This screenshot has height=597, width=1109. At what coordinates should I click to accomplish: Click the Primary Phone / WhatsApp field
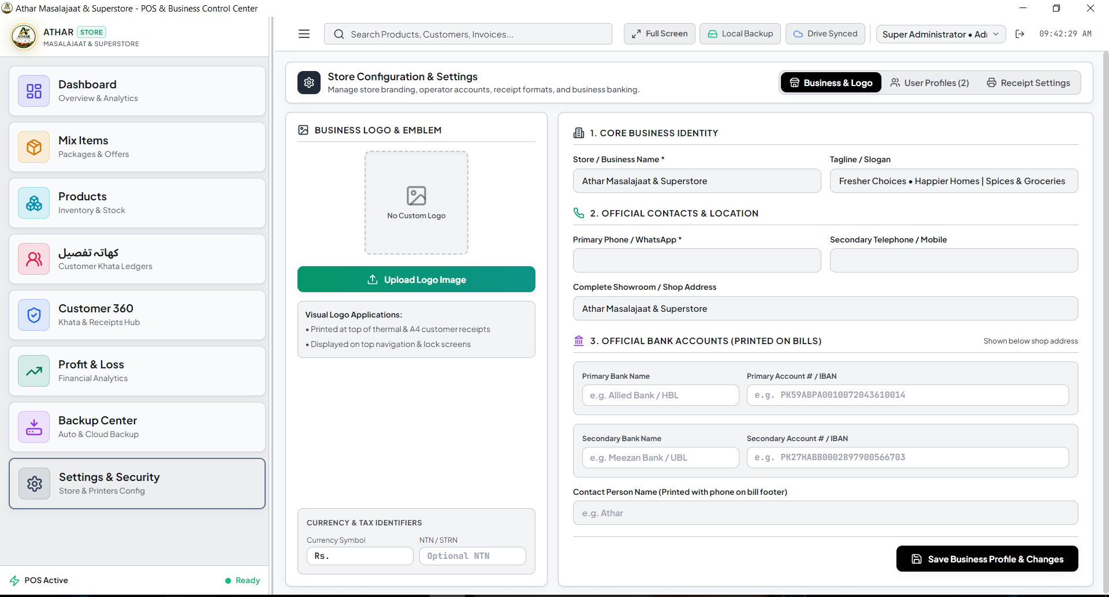pos(697,260)
